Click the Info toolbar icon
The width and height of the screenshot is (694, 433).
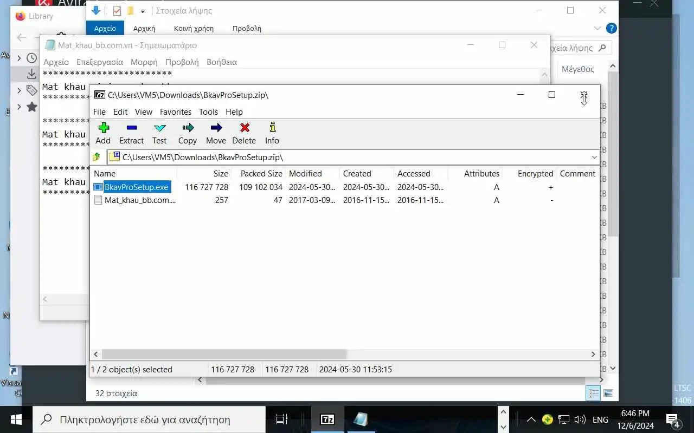(x=272, y=128)
